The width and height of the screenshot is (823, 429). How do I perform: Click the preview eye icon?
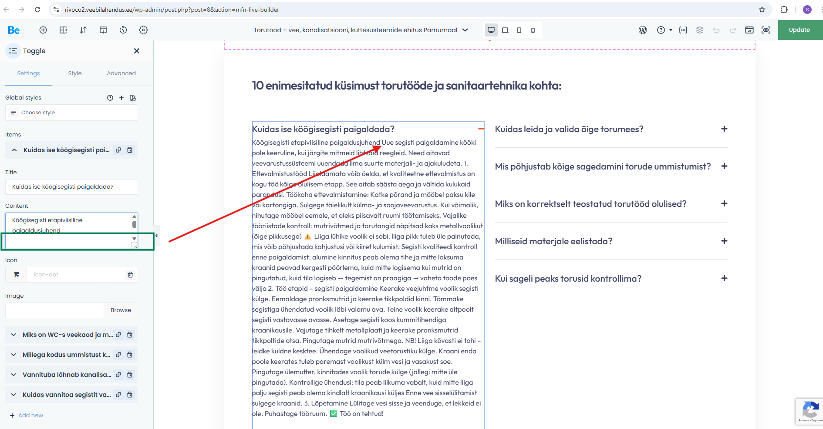(x=766, y=30)
